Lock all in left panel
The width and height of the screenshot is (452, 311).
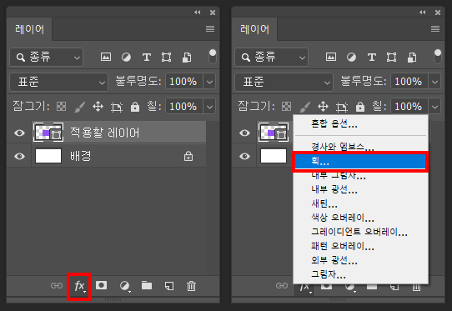click(135, 107)
